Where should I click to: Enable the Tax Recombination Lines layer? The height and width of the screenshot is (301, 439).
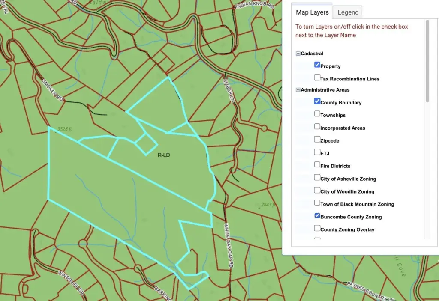[x=317, y=78]
